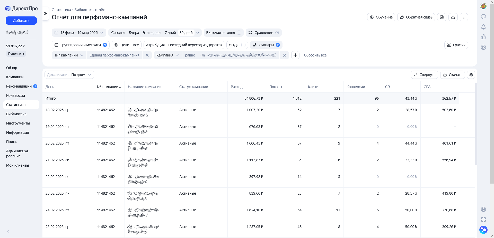Open the chat bubble icon in right rail
The width and height of the screenshot is (494, 238).
pyautogui.click(x=483, y=16)
